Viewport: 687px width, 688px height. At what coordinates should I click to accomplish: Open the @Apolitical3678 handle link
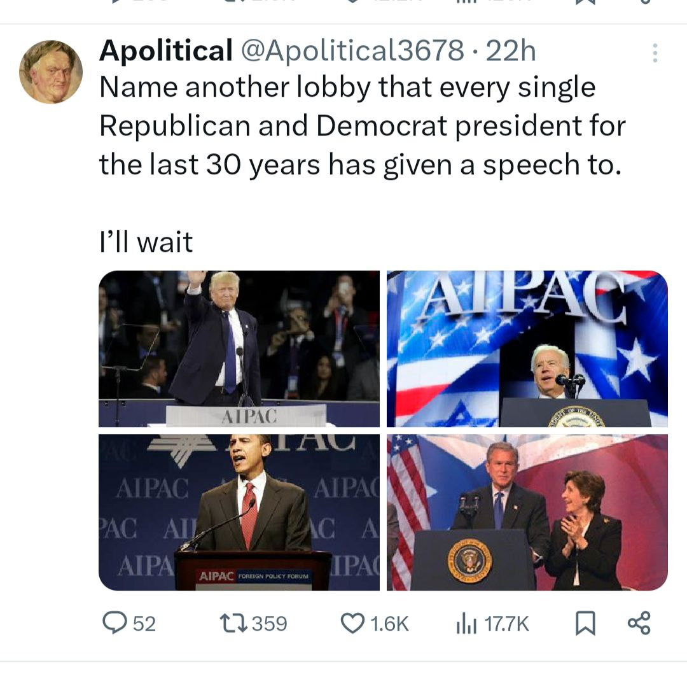[x=351, y=51]
